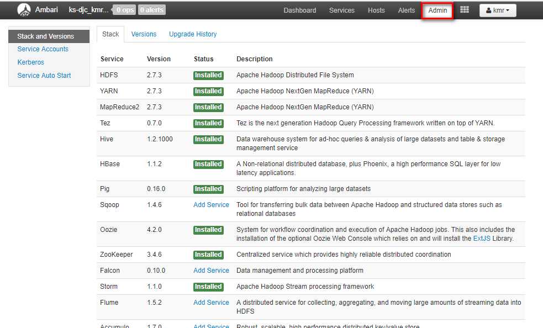This screenshot has width=543, height=328.
Task: Click the Pig Installed status badge
Action: coord(208,189)
